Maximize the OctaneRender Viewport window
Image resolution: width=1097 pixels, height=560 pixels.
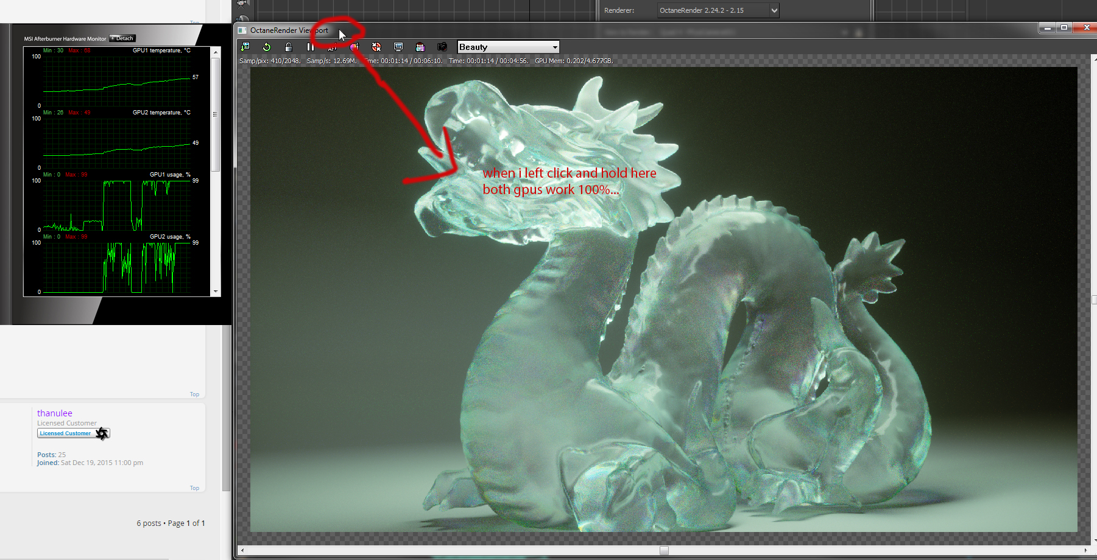pyautogui.click(x=1064, y=28)
